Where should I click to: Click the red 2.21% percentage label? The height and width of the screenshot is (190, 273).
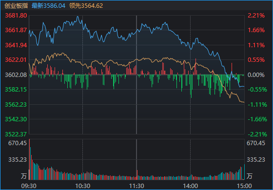(x=256, y=16)
